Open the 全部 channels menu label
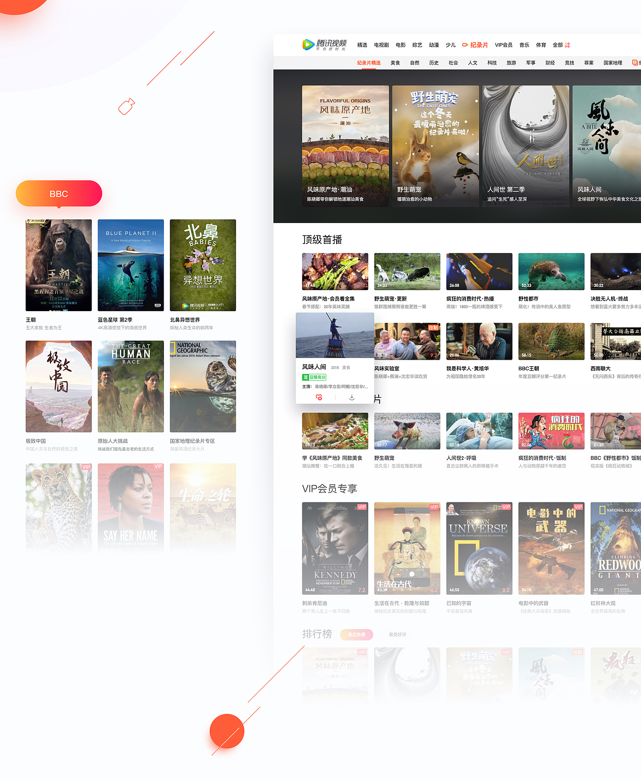The width and height of the screenshot is (641, 781). click(558, 45)
